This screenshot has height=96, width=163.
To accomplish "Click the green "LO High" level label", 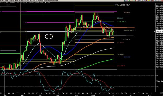I will coord(121,21).
